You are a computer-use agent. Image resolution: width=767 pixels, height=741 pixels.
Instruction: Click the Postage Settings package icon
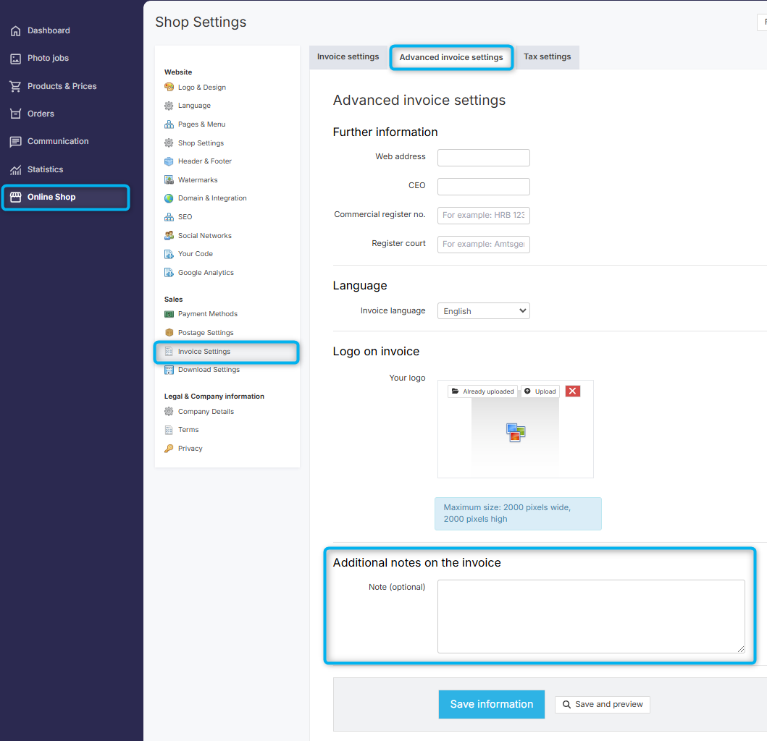click(x=169, y=332)
